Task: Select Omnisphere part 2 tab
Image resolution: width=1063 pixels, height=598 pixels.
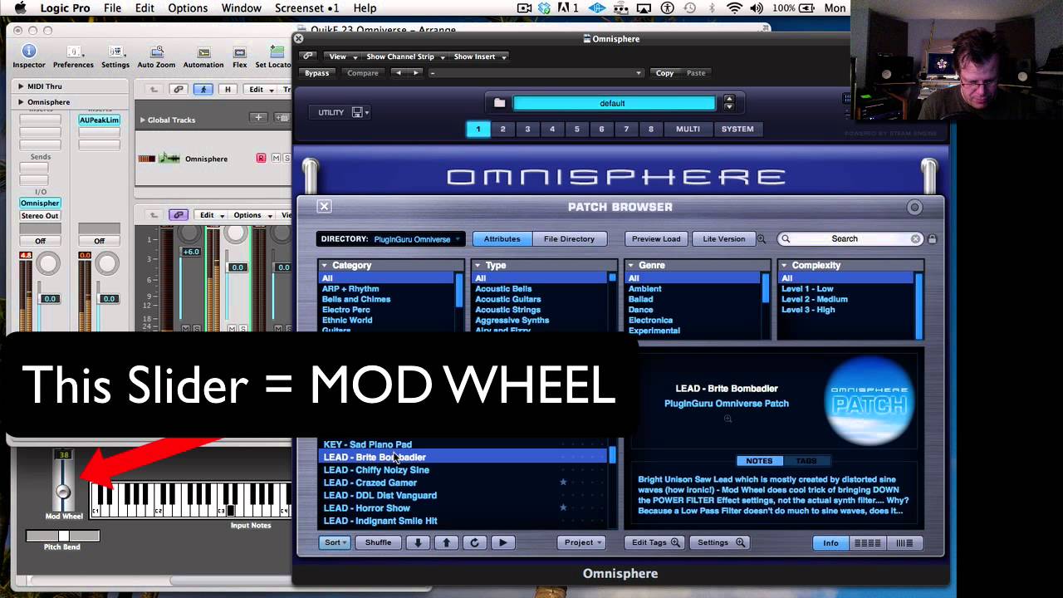Action: tap(502, 129)
